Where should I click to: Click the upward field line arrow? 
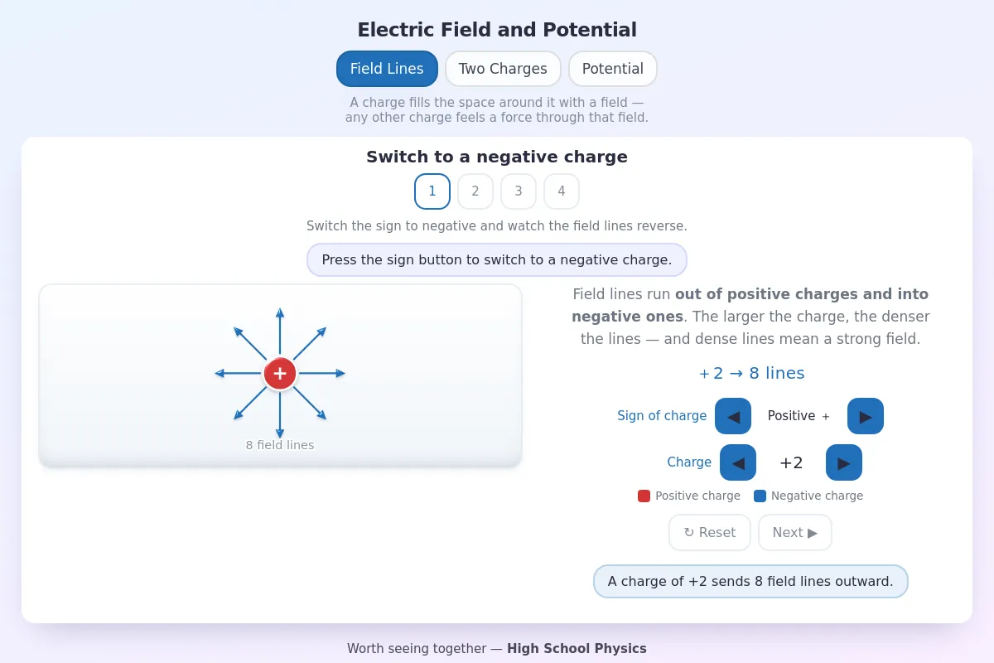(x=280, y=331)
